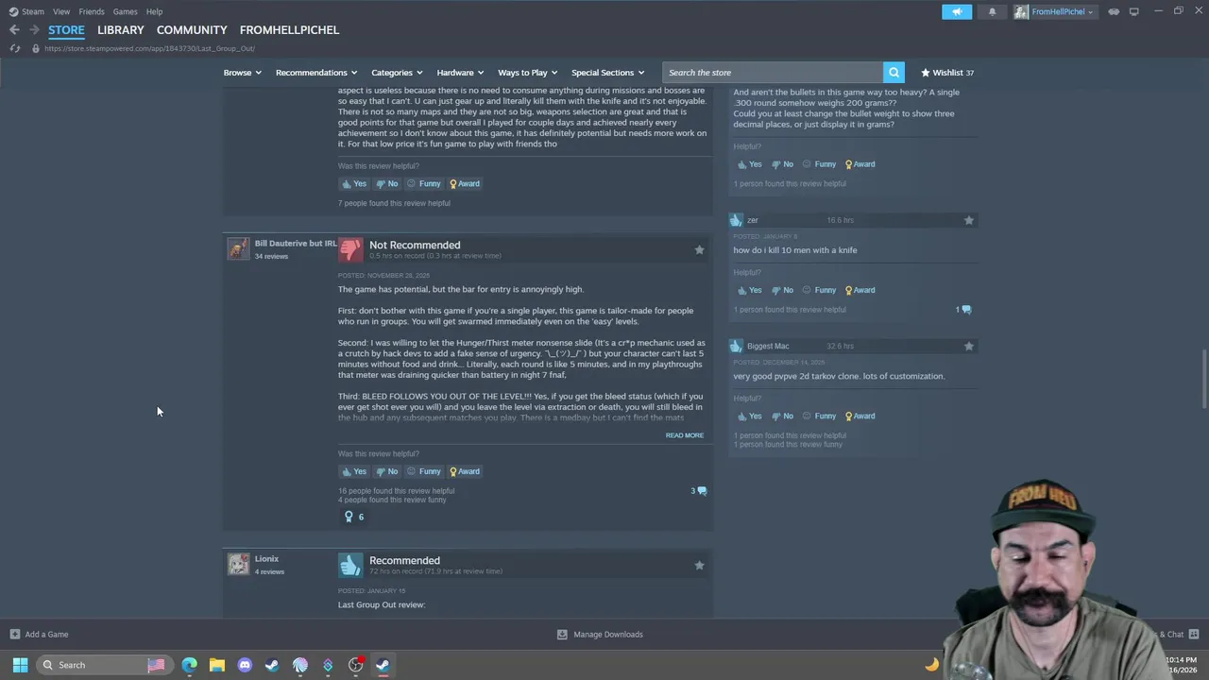The width and height of the screenshot is (1209, 680).
Task: Click the comments bubble showing 3
Action: click(699, 491)
